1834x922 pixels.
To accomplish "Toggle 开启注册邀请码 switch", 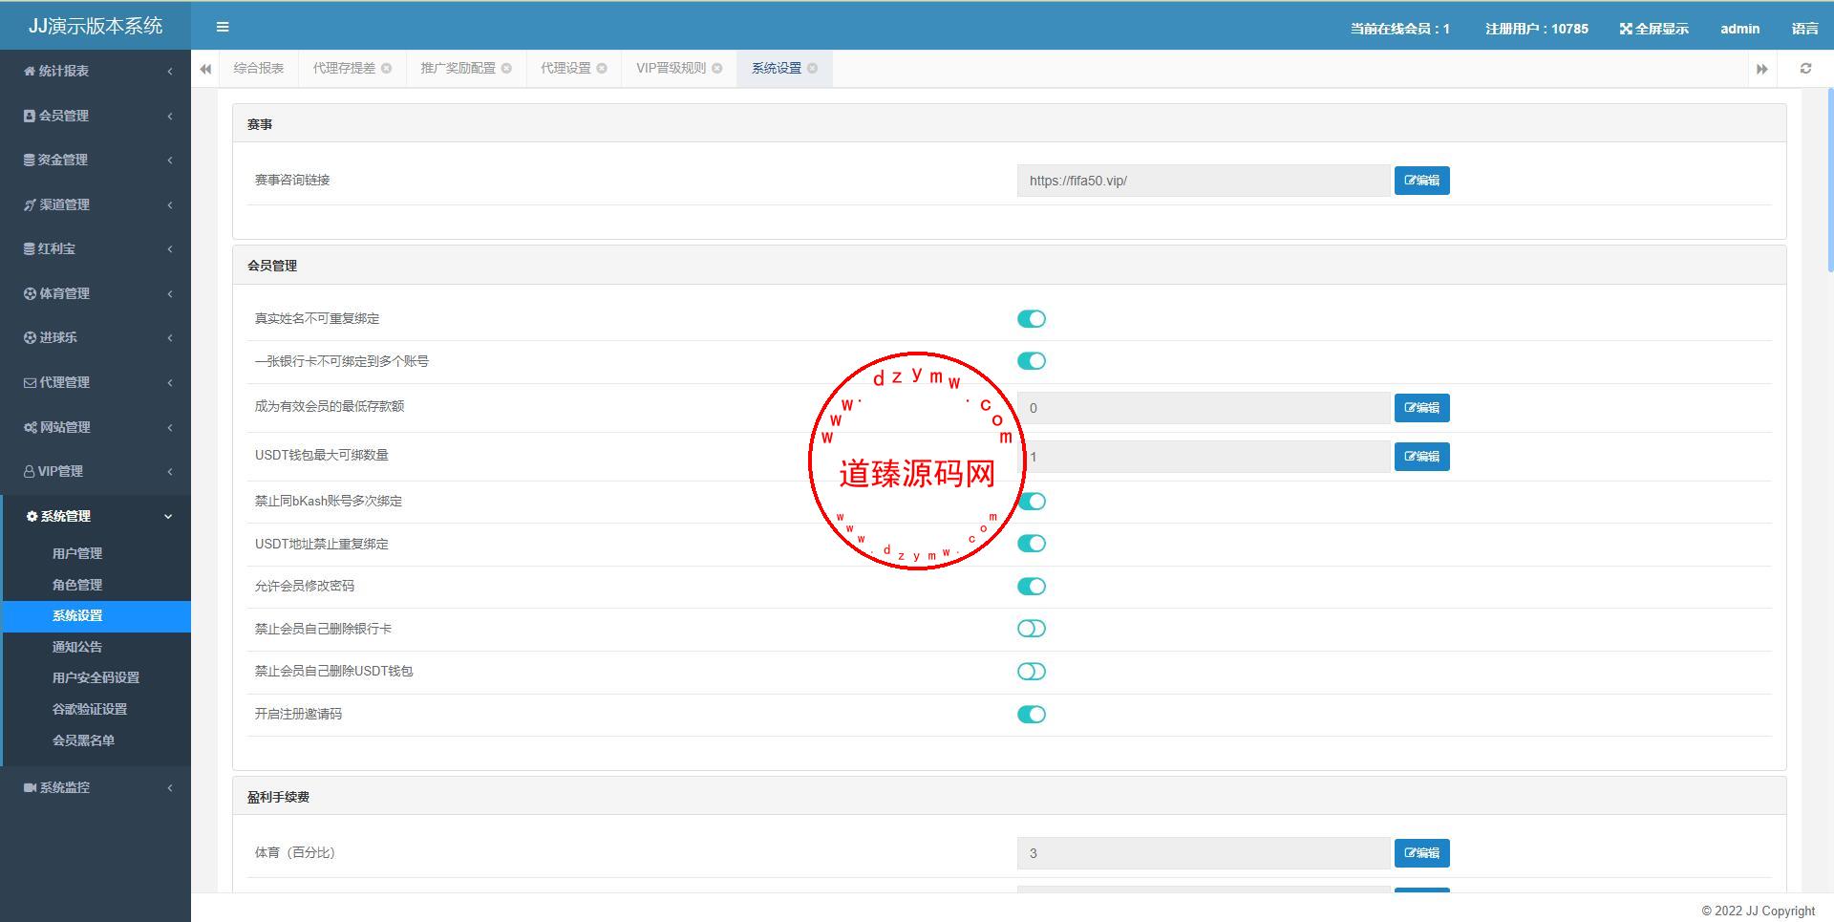I will [1032, 715].
